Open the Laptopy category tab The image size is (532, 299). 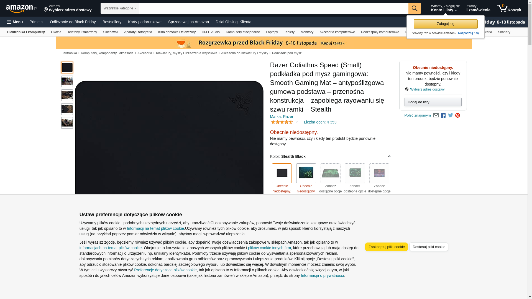click(272, 32)
